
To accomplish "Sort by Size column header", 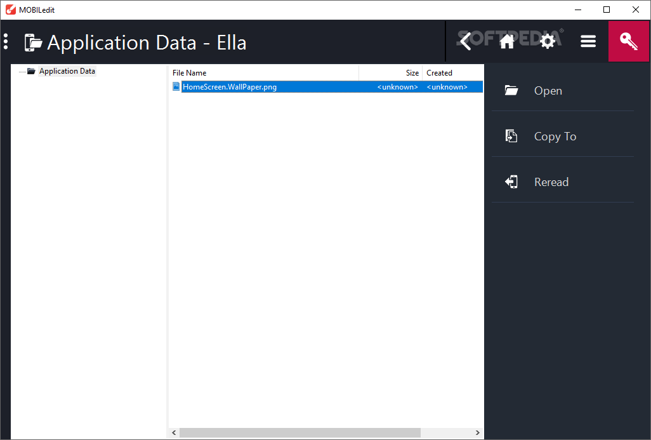I will pos(391,73).
